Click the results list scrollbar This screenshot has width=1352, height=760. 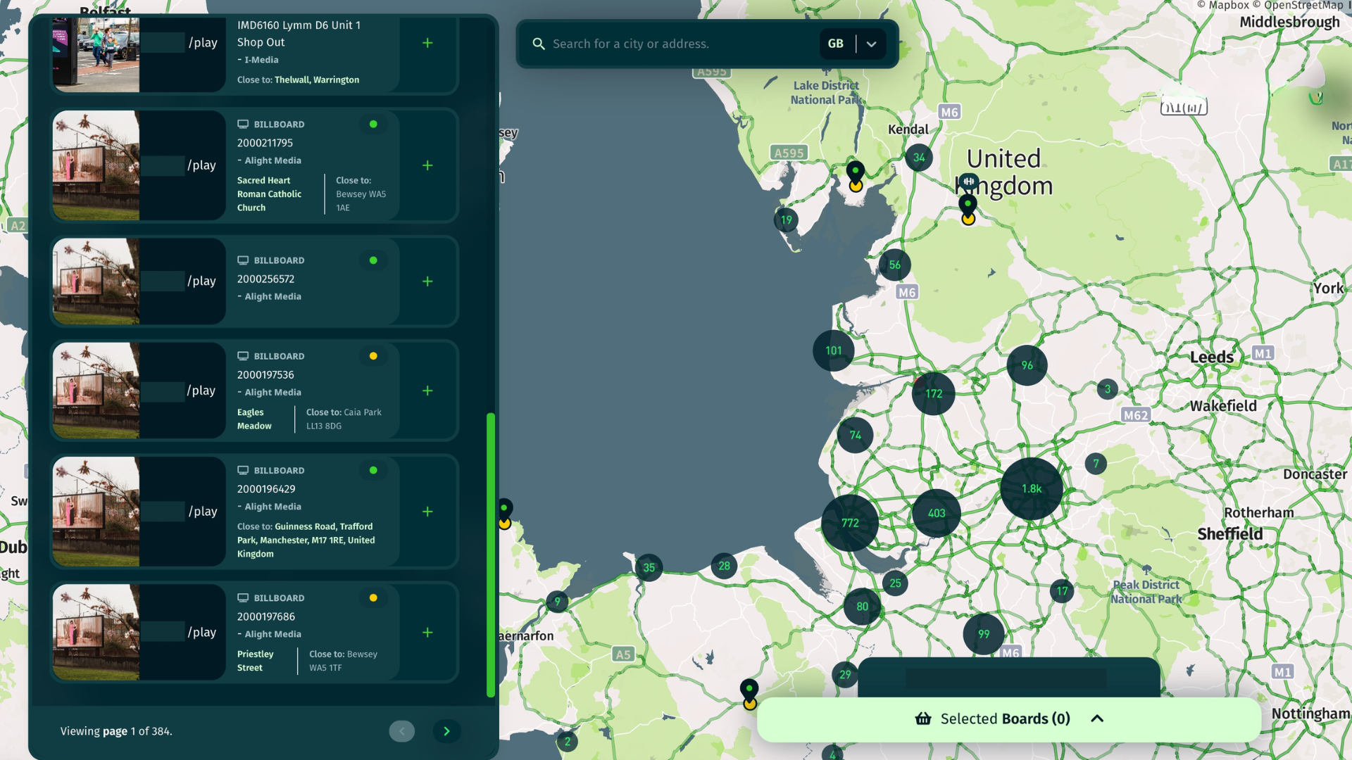[491, 555]
